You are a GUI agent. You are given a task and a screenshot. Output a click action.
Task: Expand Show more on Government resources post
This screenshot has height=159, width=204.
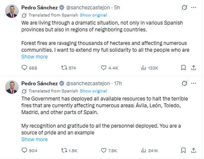[x=34, y=139]
